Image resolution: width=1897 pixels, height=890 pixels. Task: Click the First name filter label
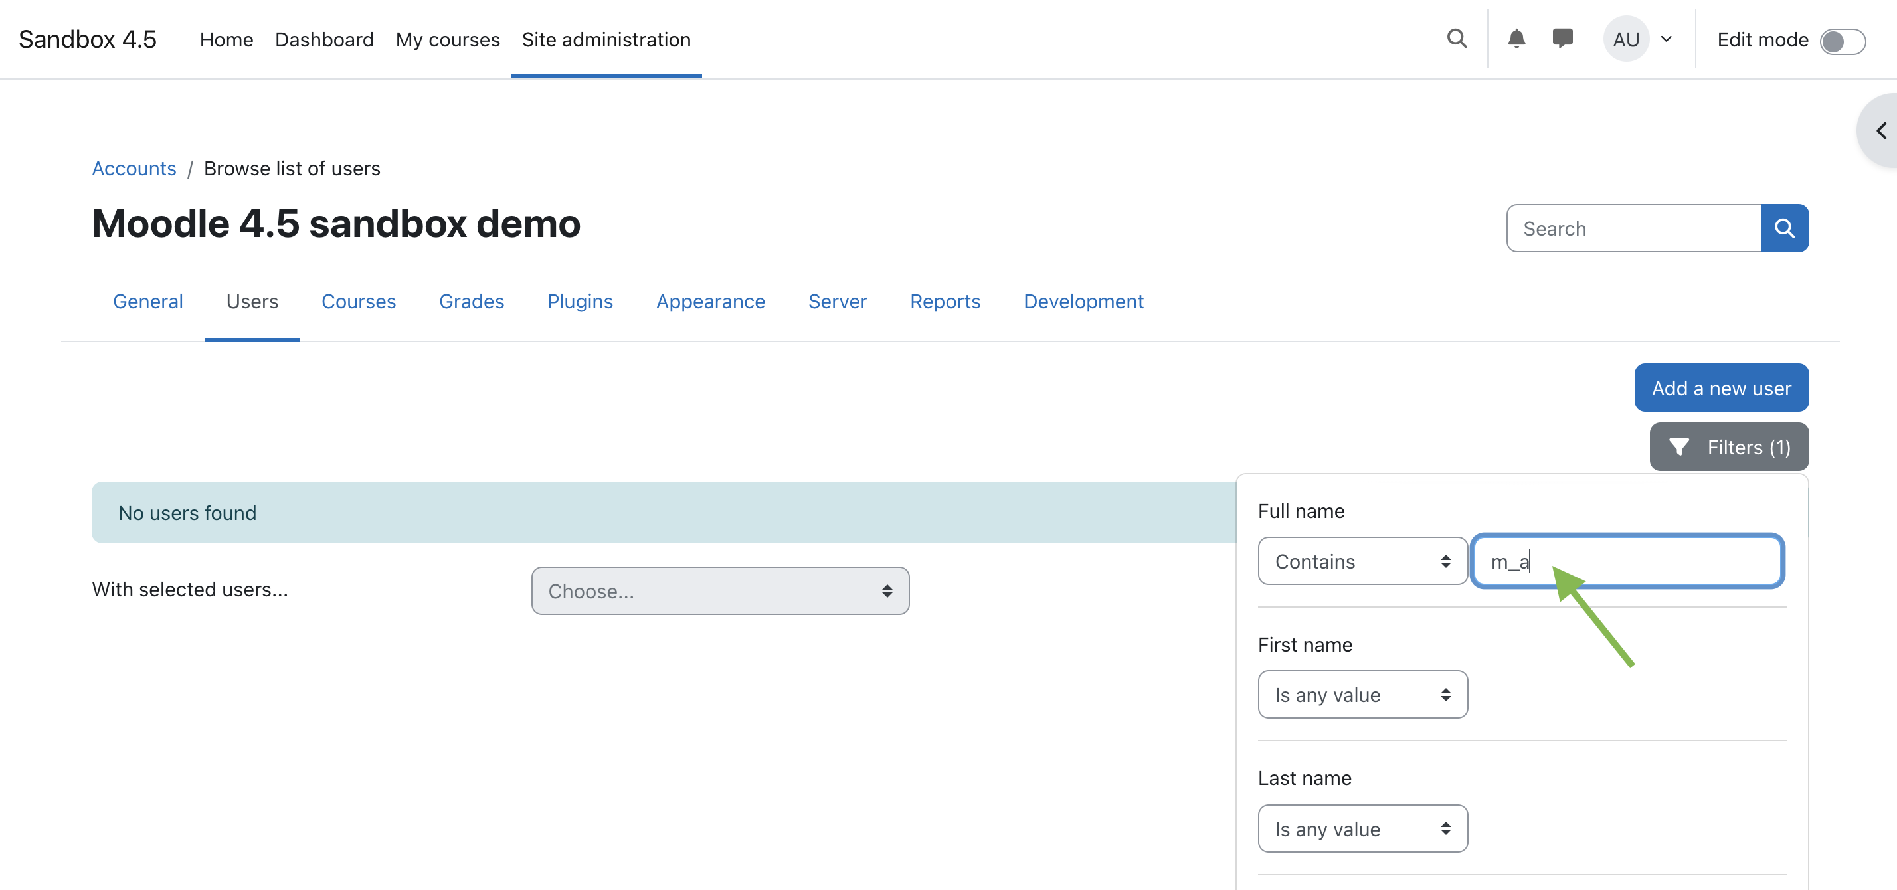pos(1305,645)
